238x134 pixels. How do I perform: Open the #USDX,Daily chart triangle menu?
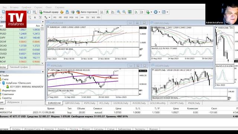click(216, 28)
